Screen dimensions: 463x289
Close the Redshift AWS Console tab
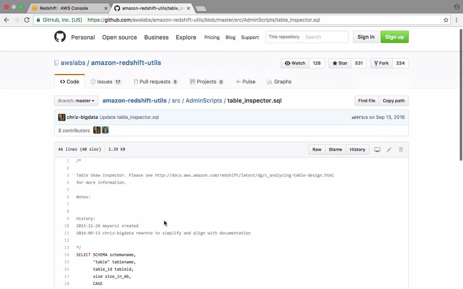[x=106, y=8]
